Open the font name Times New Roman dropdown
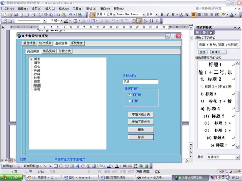Viewport: 242px width, 181px height. [x=144, y=14]
